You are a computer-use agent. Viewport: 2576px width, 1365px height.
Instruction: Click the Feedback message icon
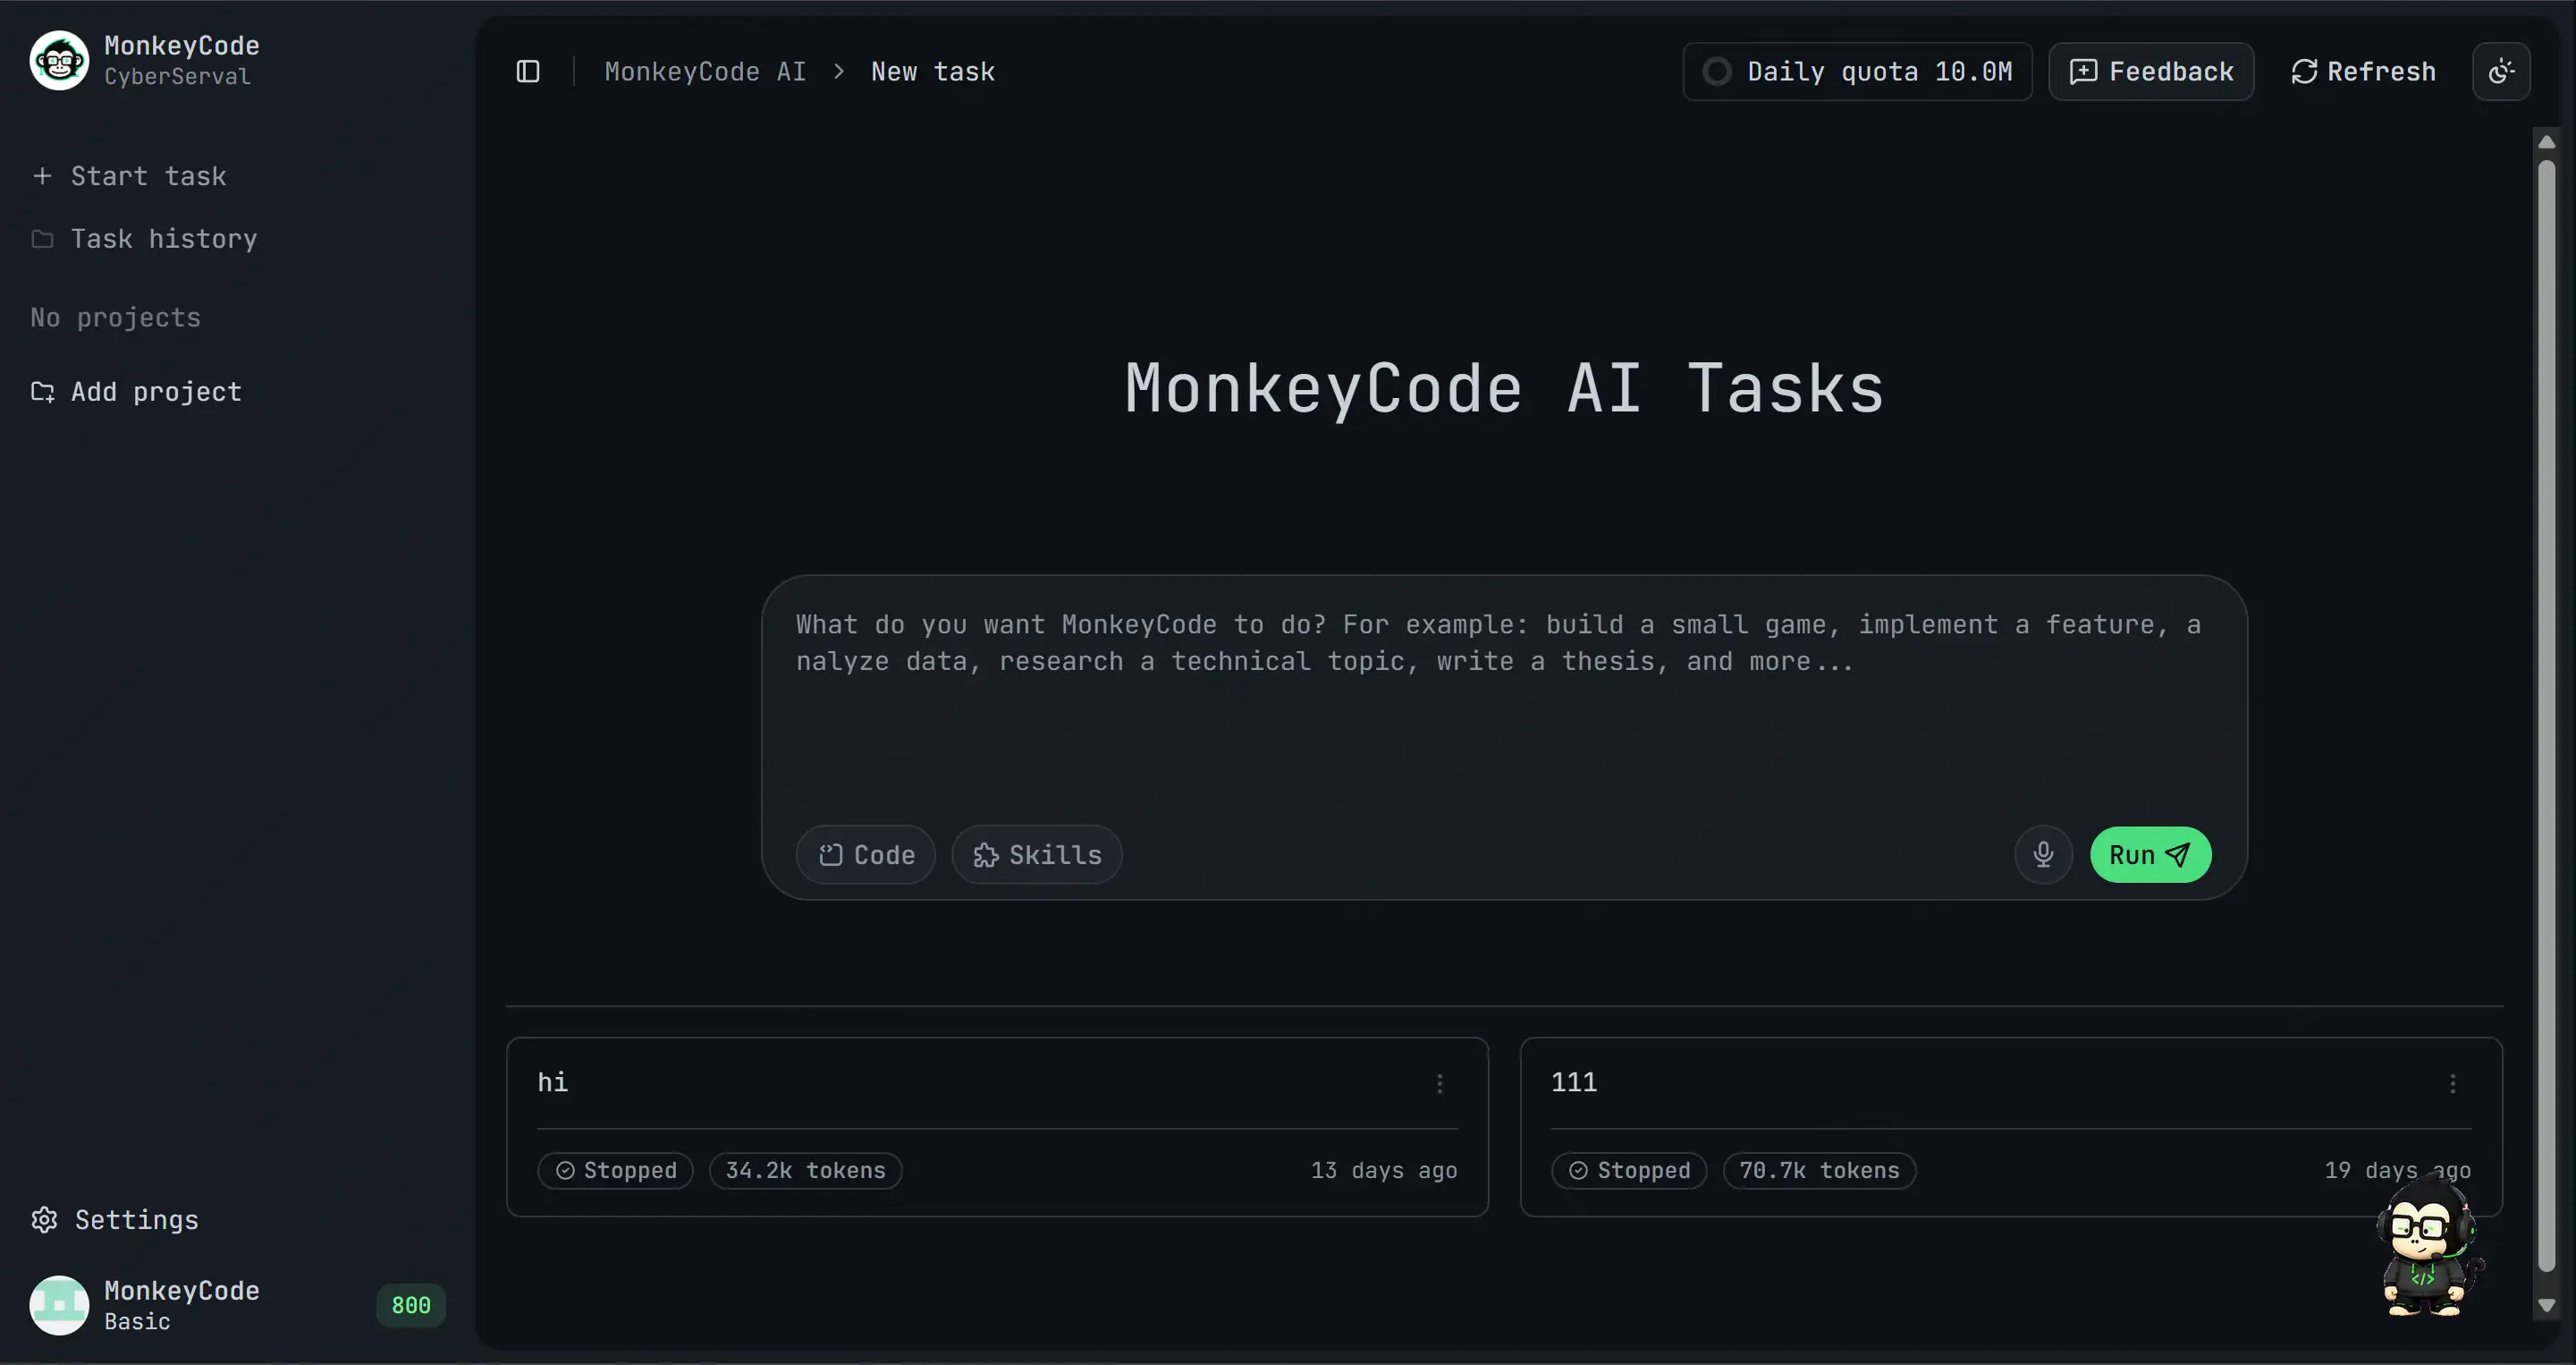pos(2083,71)
